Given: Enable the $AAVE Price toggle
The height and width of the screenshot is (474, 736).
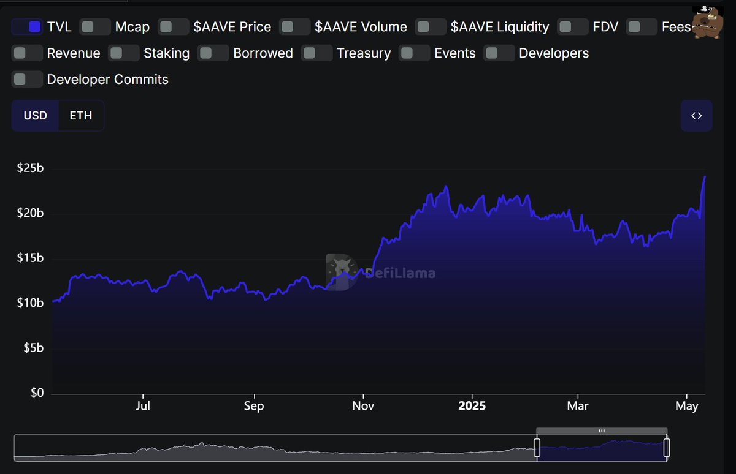Looking at the screenshot, I should point(173,26).
